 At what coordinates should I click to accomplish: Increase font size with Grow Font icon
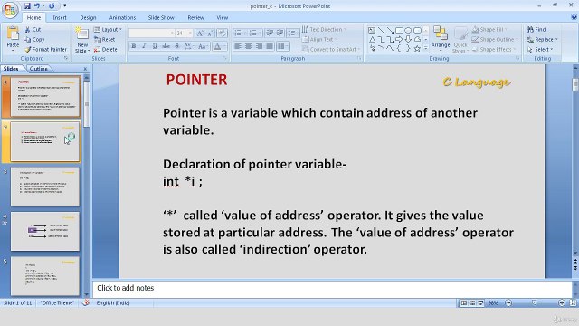pyautogui.click(x=200, y=34)
